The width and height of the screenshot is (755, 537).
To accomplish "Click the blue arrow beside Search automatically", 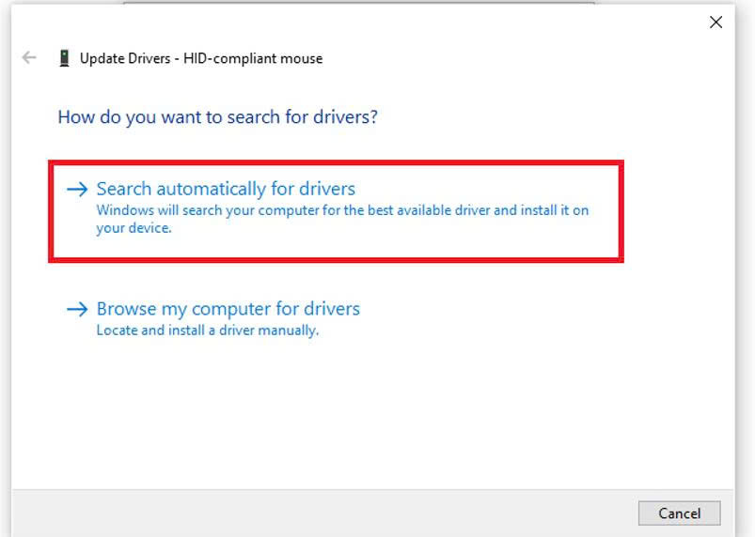I will pos(77,190).
